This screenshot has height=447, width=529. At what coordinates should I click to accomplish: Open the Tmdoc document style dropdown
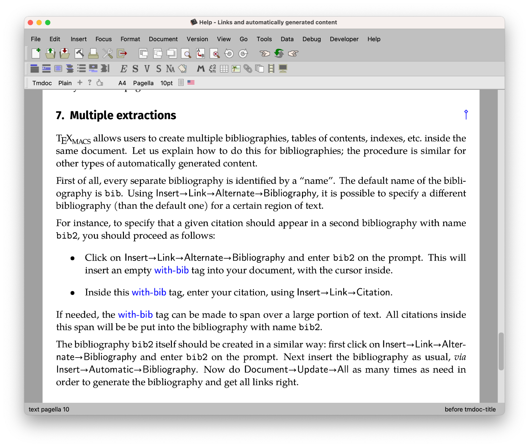(42, 83)
